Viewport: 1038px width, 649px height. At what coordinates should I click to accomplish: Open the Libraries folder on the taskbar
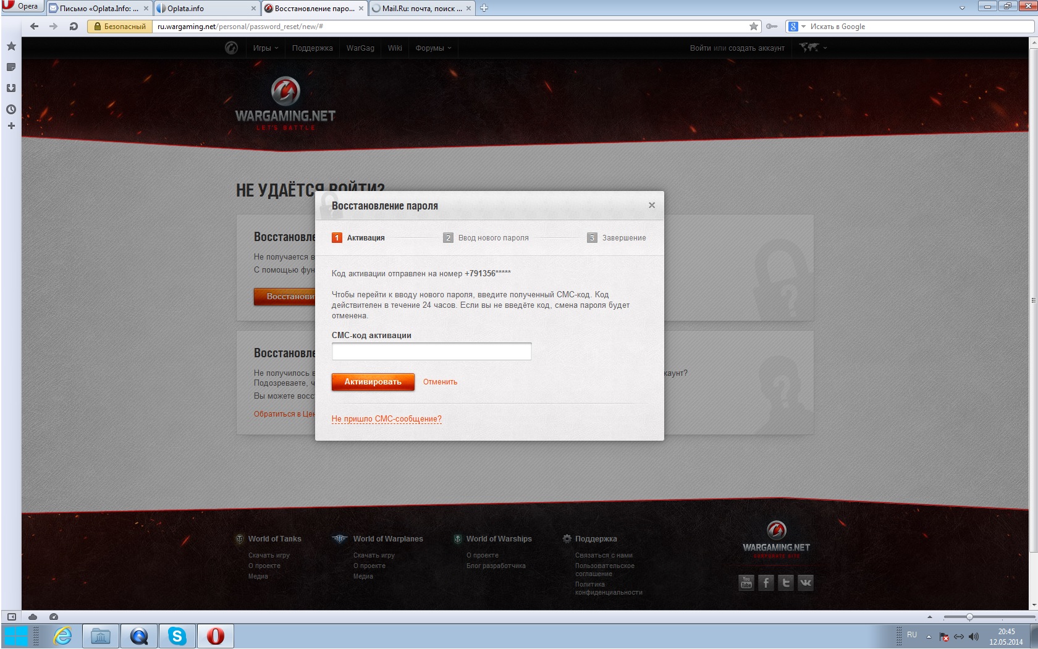click(100, 636)
